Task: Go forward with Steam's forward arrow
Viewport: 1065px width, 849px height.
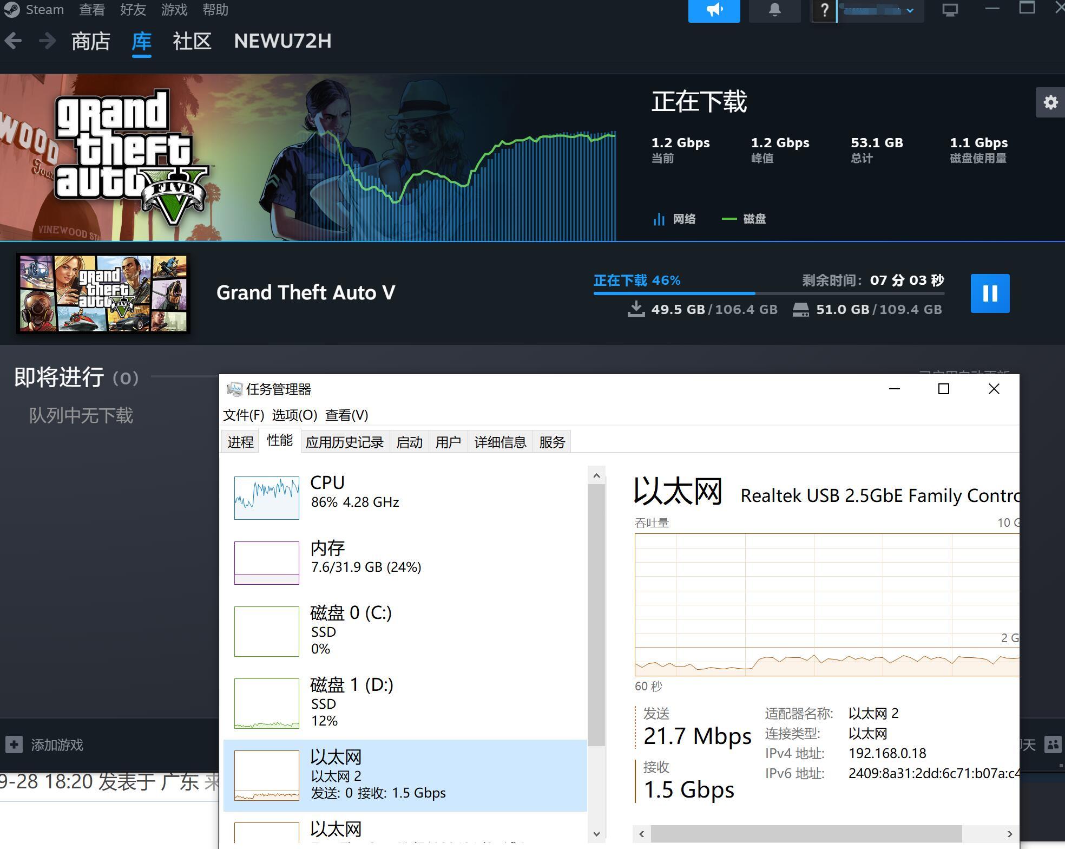Action: [x=47, y=41]
